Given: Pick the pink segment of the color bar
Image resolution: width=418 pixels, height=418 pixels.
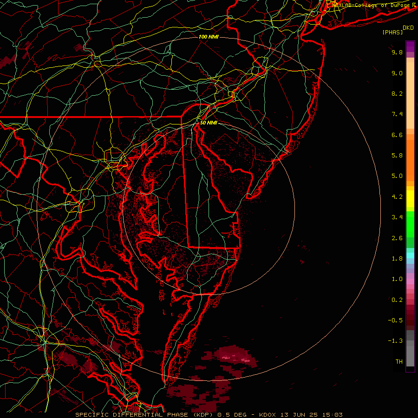Looking at the screenshot, I should coord(410,282).
